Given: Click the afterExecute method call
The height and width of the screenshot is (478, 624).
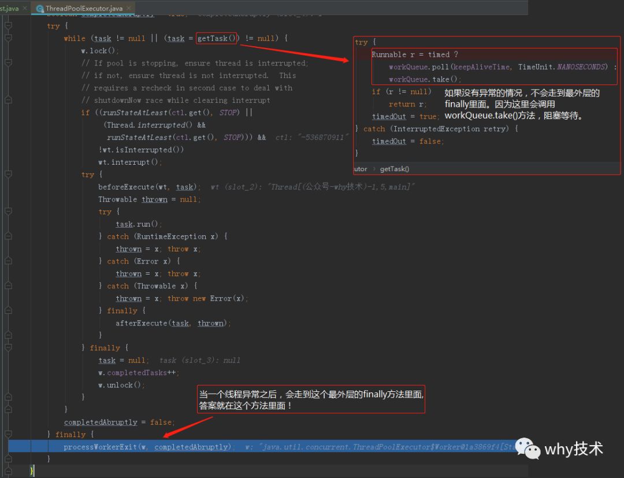Looking at the screenshot, I should pyautogui.click(x=142, y=323).
